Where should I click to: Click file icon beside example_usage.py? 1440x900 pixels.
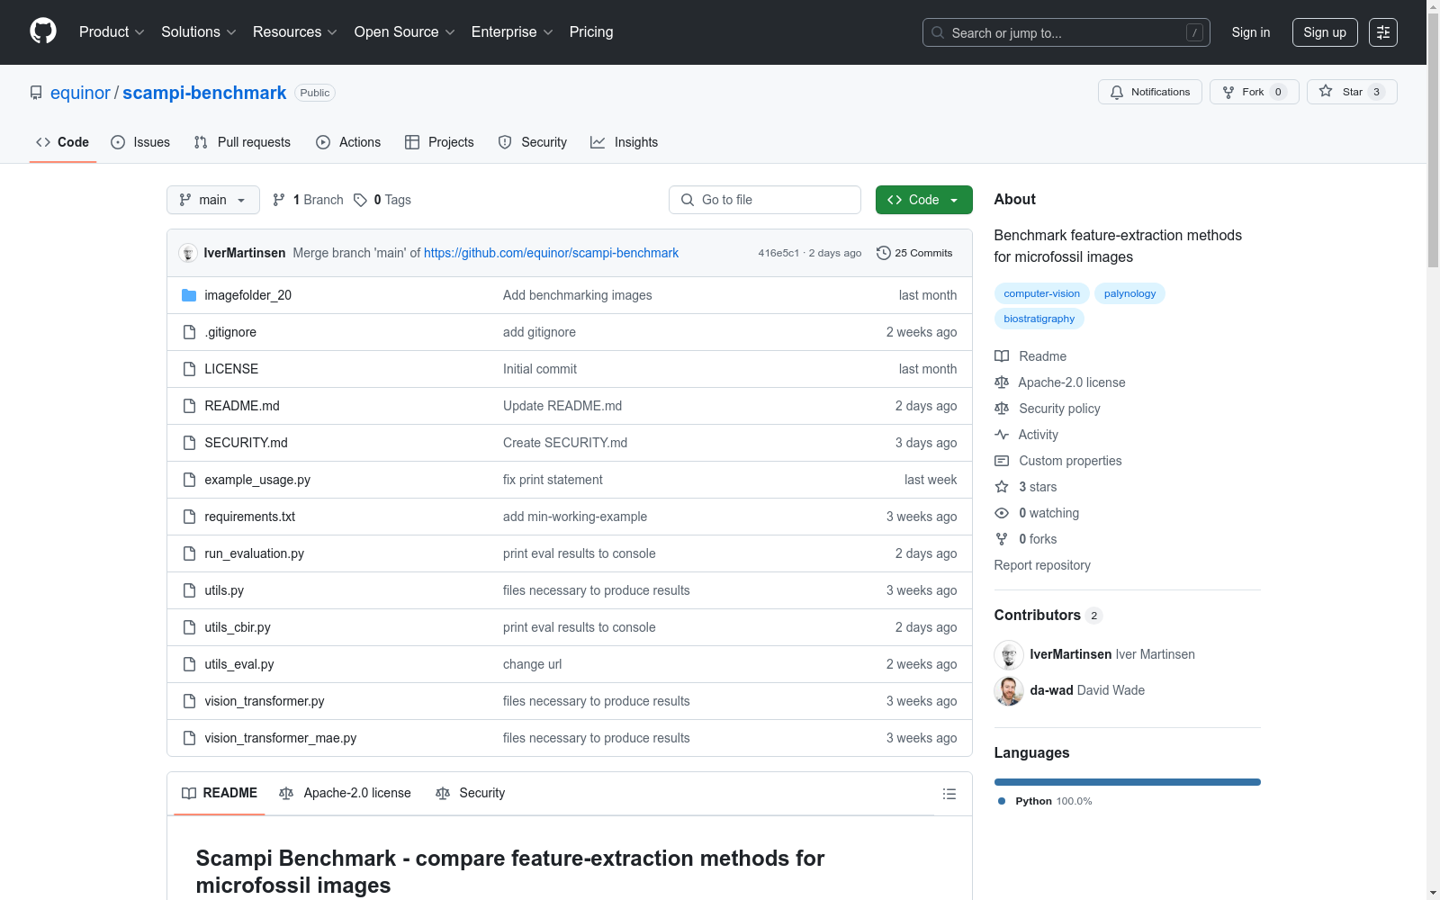[189, 480]
